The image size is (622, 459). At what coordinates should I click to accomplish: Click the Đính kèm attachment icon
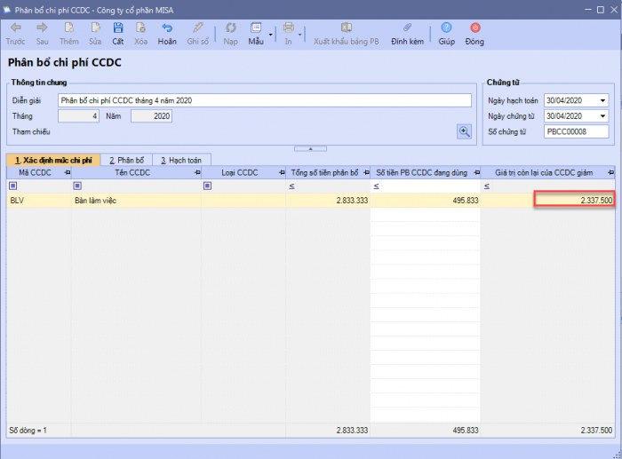tap(407, 28)
